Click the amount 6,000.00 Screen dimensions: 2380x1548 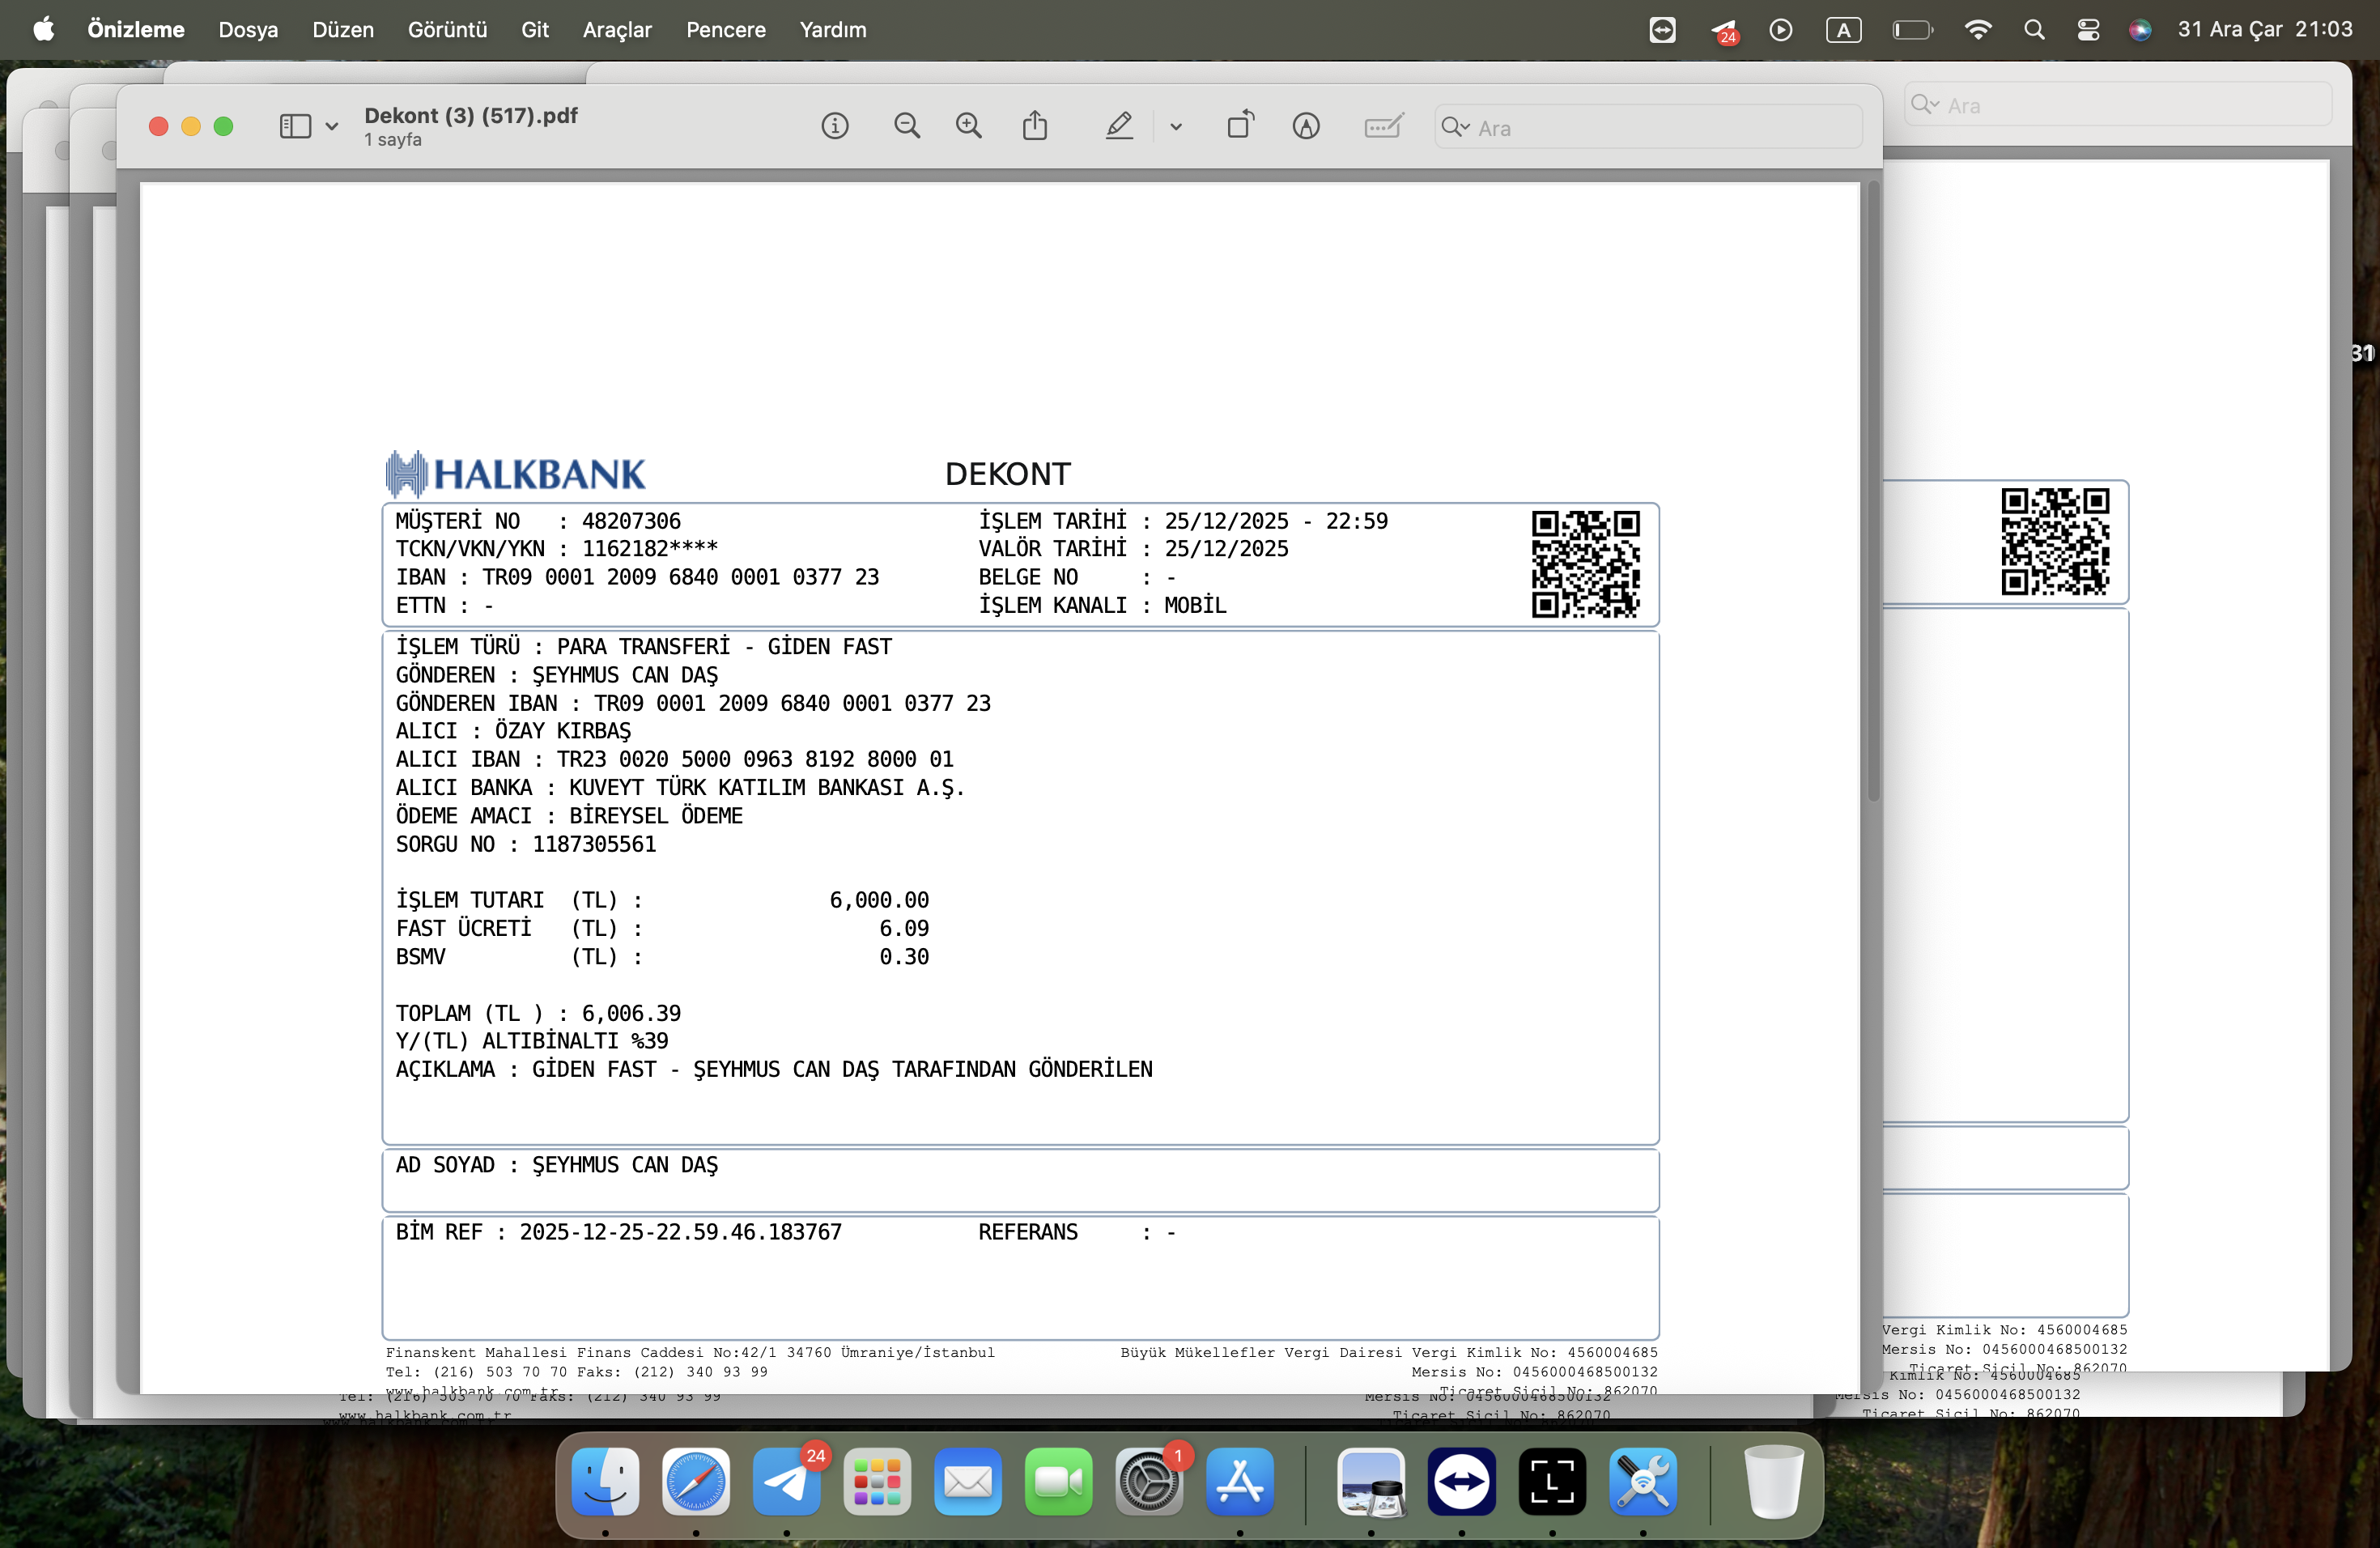(879, 900)
